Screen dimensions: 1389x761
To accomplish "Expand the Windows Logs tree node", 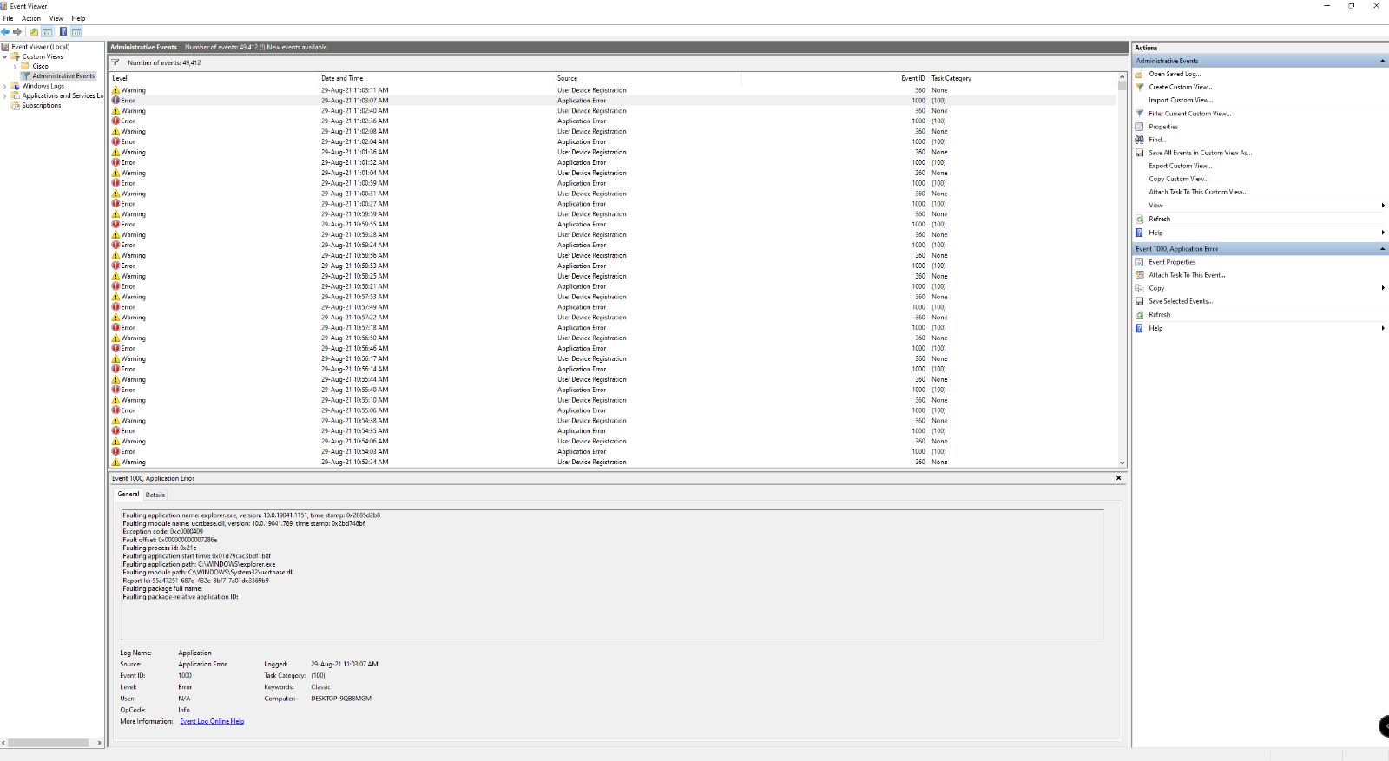I will [5, 86].
